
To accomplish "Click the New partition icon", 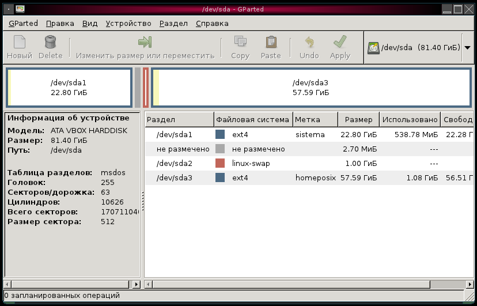I will click(20, 42).
